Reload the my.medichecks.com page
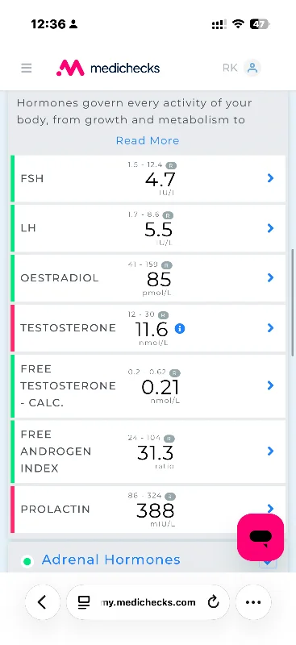 pyautogui.click(x=213, y=602)
